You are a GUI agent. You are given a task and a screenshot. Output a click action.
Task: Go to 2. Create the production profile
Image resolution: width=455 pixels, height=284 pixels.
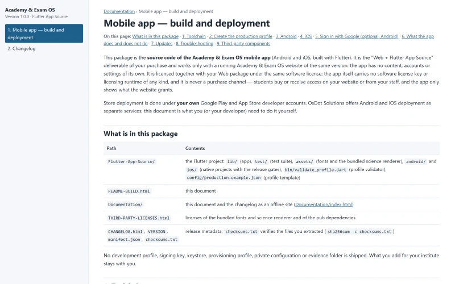[241, 36]
